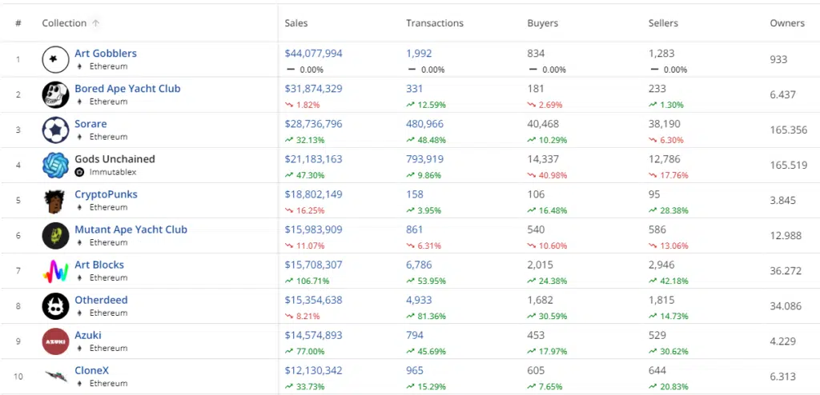The width and height of the screenshot is (820, 395).
Task: Click the Mutant Ape Yacht Club icon
Action: [x=55, y=236]
